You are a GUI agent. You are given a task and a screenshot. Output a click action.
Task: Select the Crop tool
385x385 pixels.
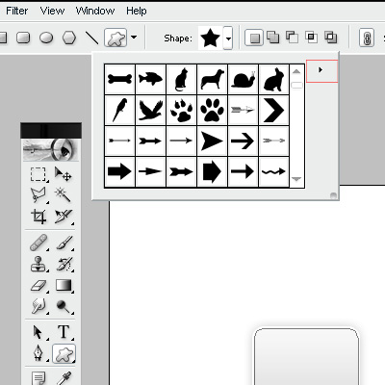(x=38, y=217)
